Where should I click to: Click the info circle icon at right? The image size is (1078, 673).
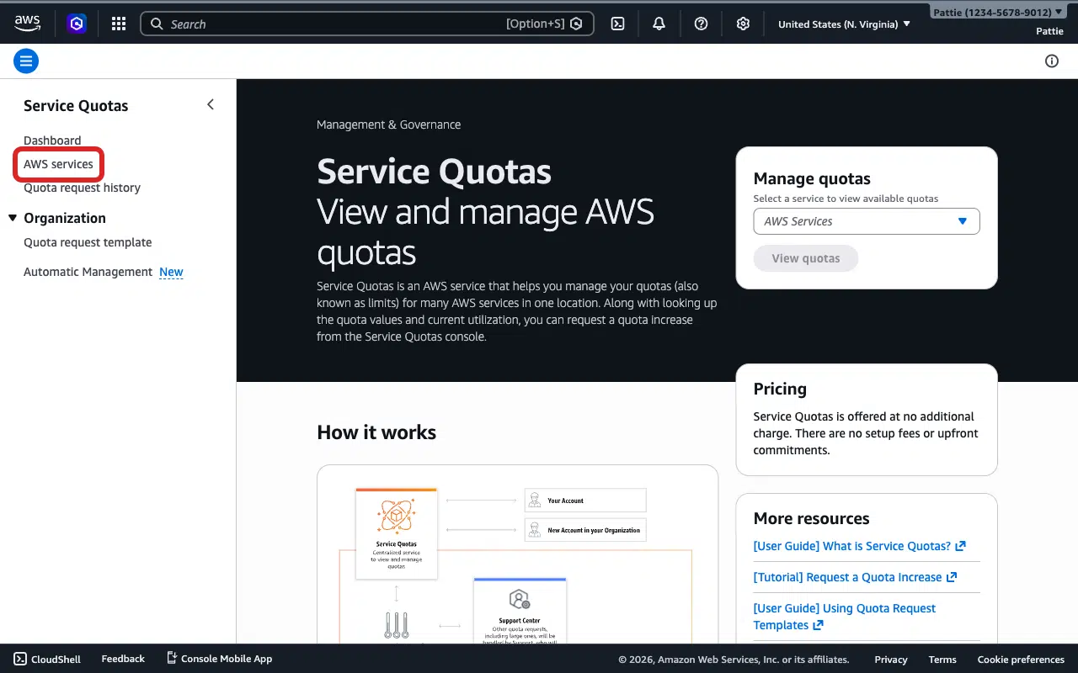click(1052, 61)
